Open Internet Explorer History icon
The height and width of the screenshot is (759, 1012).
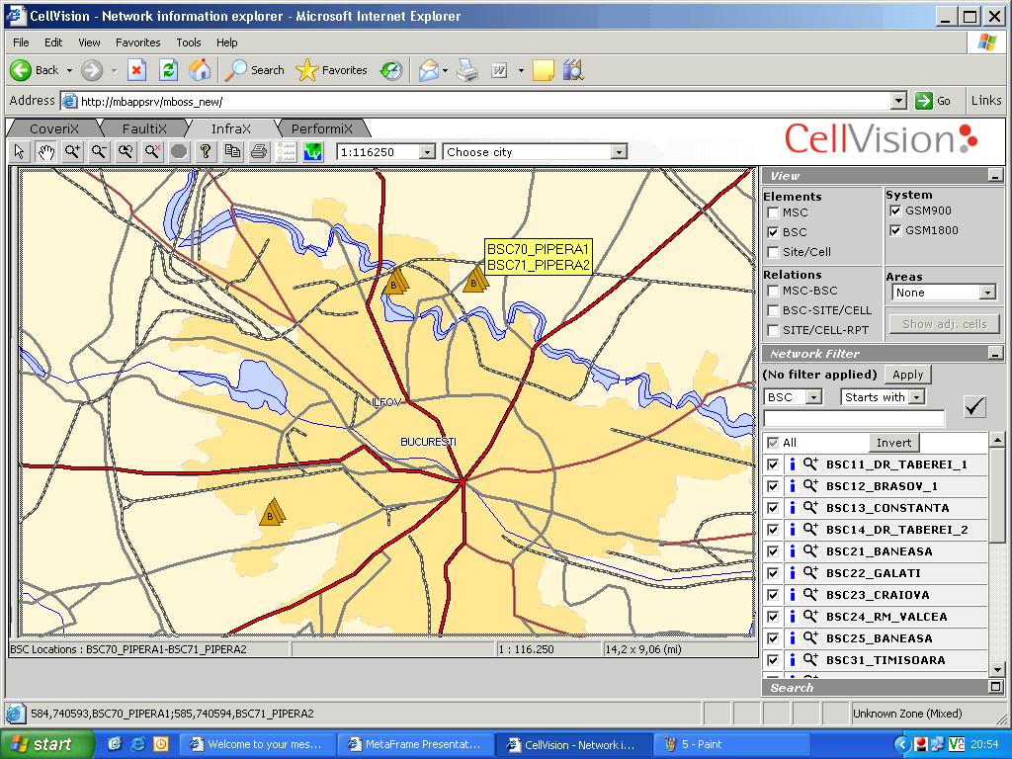[x=391, y=70]
